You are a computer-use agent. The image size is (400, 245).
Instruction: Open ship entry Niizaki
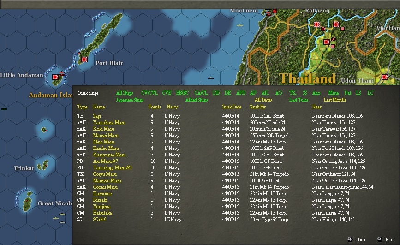tap(100, 200)
